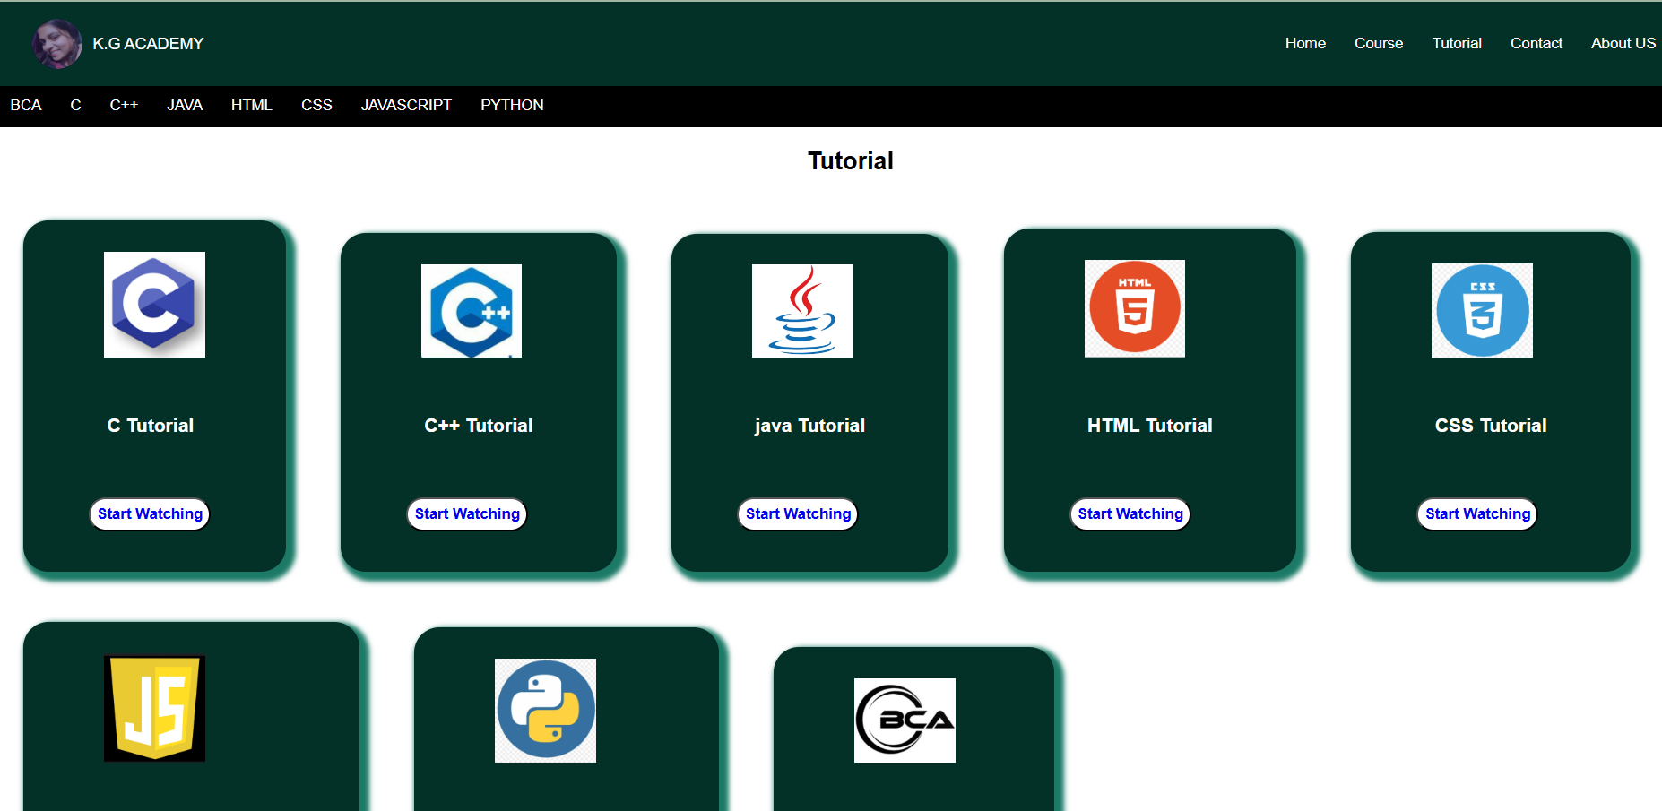
Task: Select PYTHON in the black submenu bar
Action: tap(512, 105)
